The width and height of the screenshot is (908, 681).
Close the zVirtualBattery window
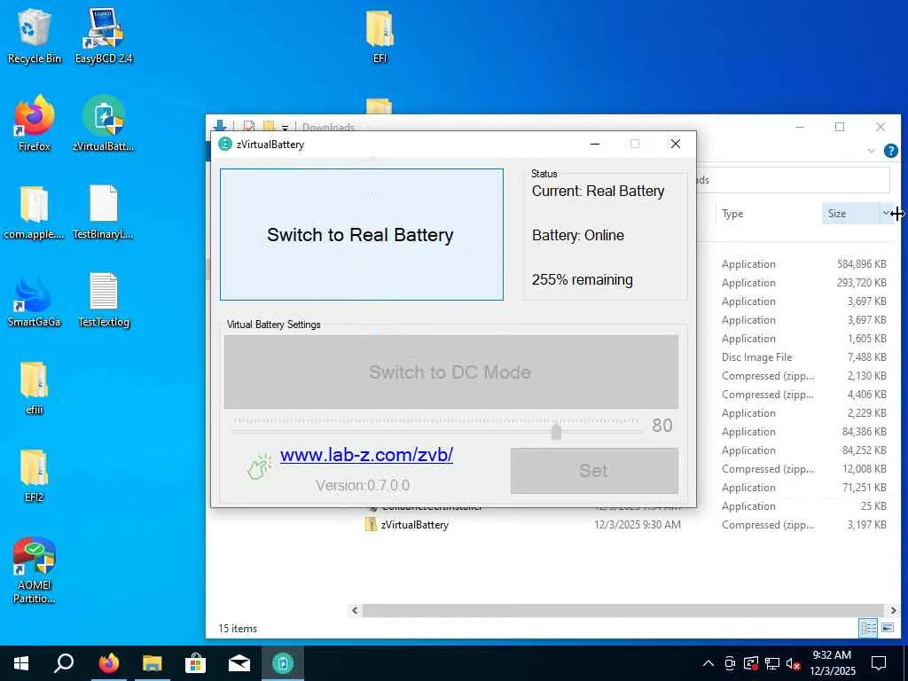(x=675, y=144)
